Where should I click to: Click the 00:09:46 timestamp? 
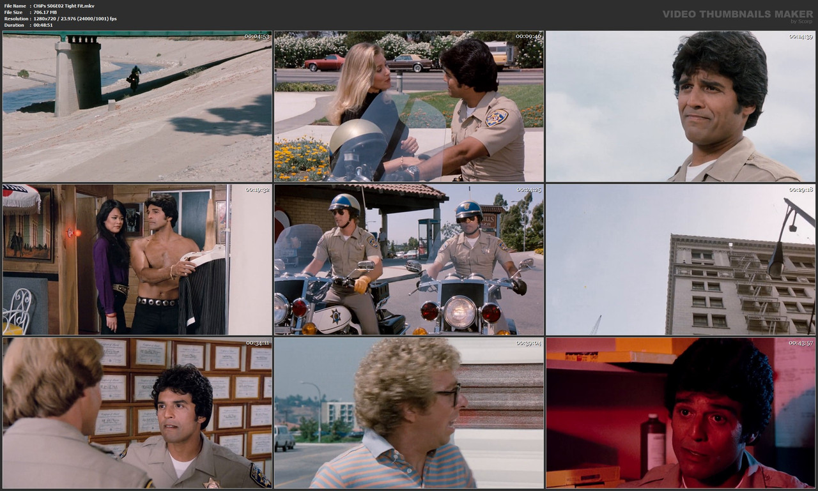point(529,36)
